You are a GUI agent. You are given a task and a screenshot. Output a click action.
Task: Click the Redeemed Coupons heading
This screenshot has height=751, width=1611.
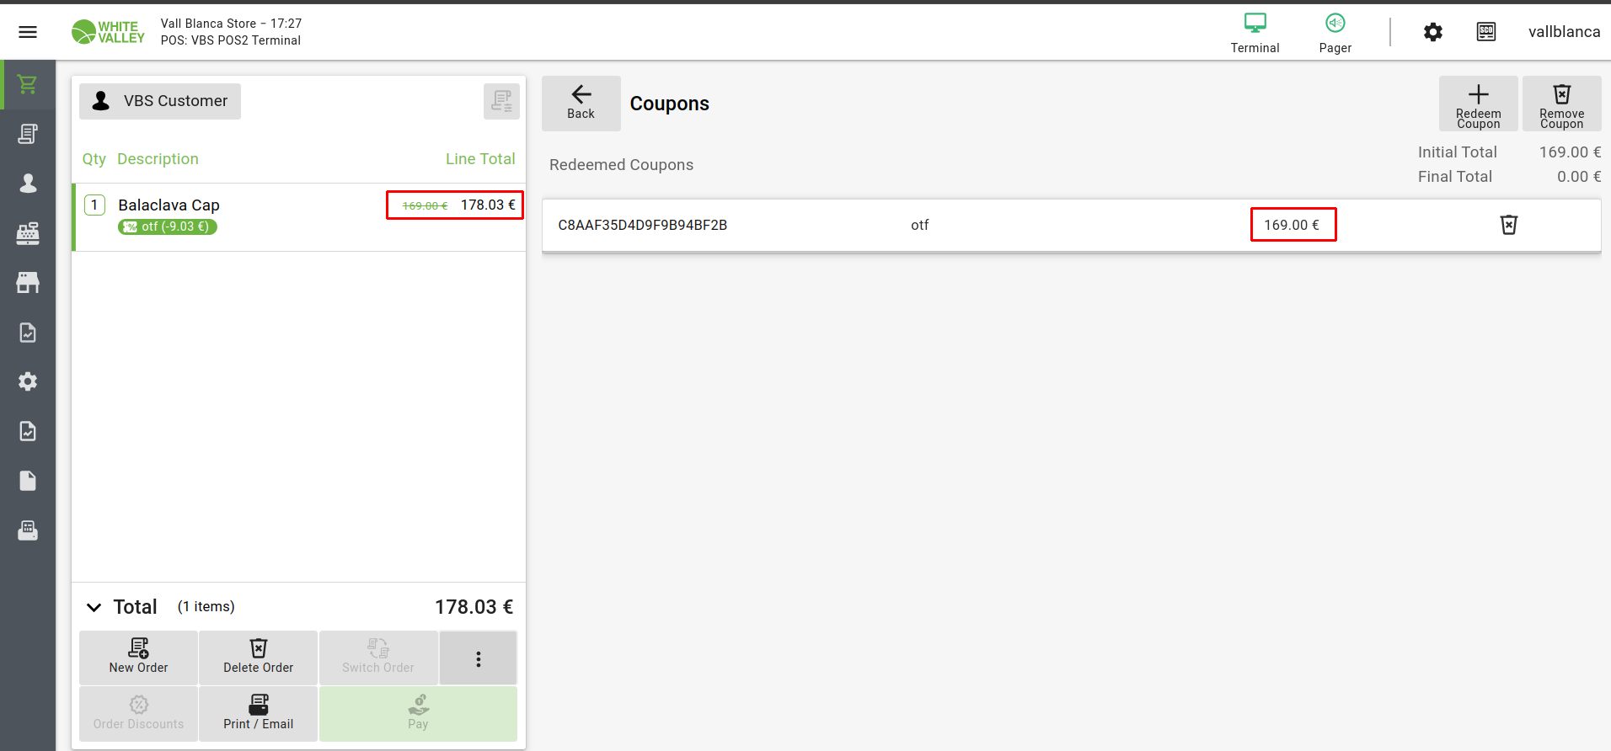(621, 165)
